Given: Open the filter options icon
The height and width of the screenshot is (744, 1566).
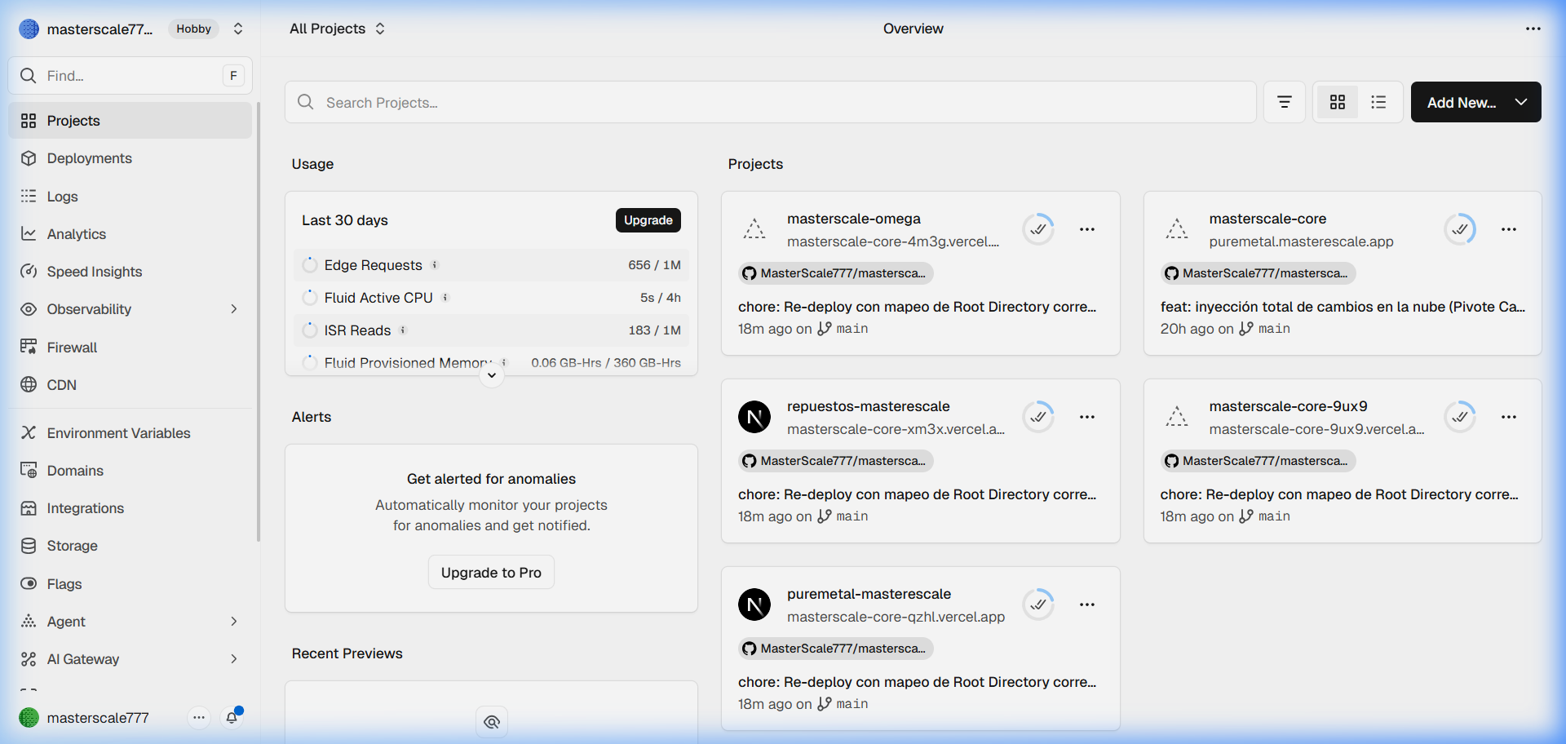Looking at the screenshot, I should coord(1285,102).
